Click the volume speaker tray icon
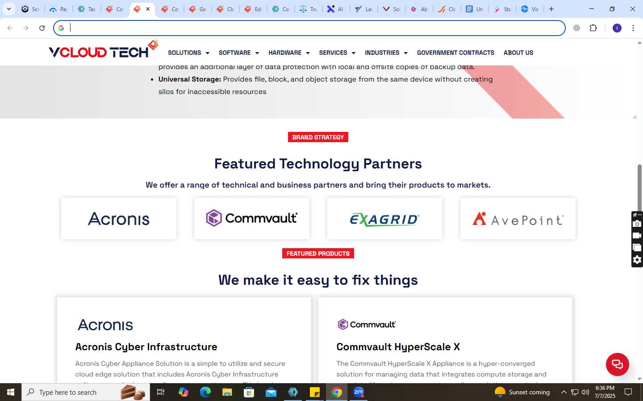Screen dimensions: 643x401 pyautogui.click(x=585, y=392)
